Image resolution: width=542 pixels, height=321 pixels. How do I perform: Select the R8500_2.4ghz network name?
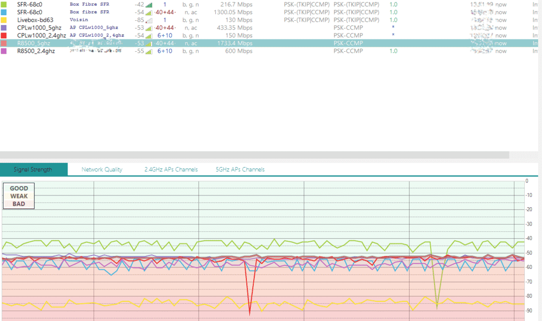[36, 51]
